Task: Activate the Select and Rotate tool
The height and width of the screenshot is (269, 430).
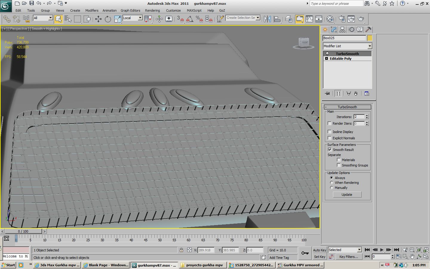Action: tap(108, 19)
